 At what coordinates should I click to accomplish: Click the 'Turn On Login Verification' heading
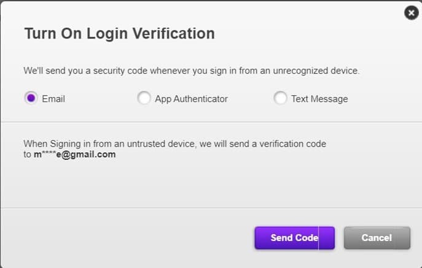[119, 33]
